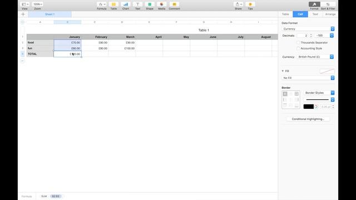Screen dimensions: 356x200
Task: Select the food row label cell
Action: [40, 43]
